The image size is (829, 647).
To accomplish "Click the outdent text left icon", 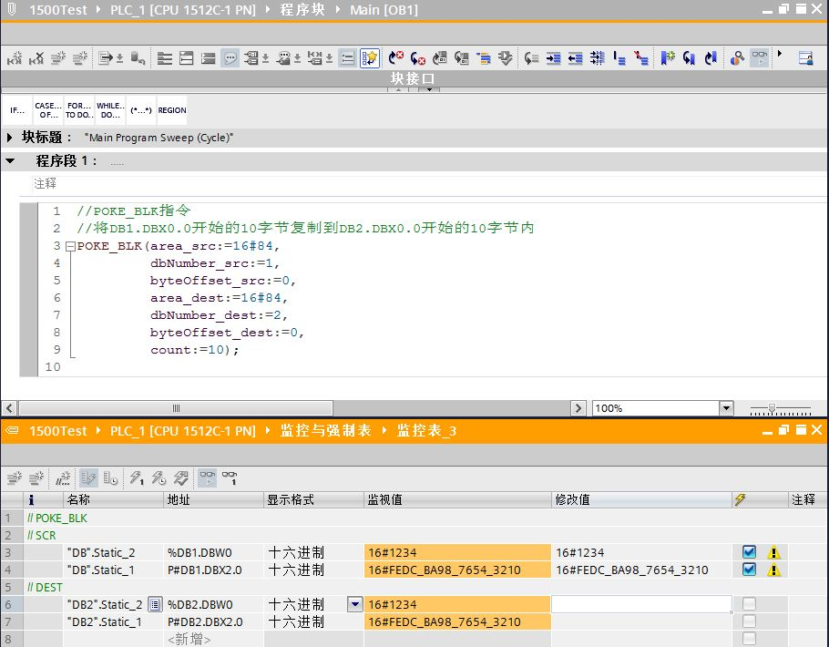I will coord(575,57).
